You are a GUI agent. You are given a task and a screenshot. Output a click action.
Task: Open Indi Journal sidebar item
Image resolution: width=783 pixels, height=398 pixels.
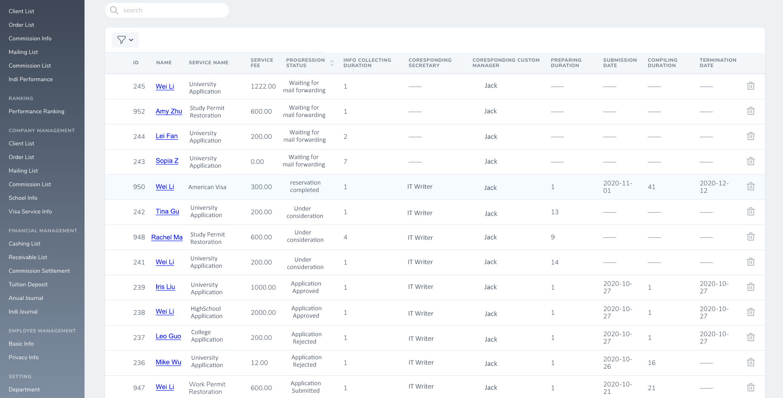point(23,311)
